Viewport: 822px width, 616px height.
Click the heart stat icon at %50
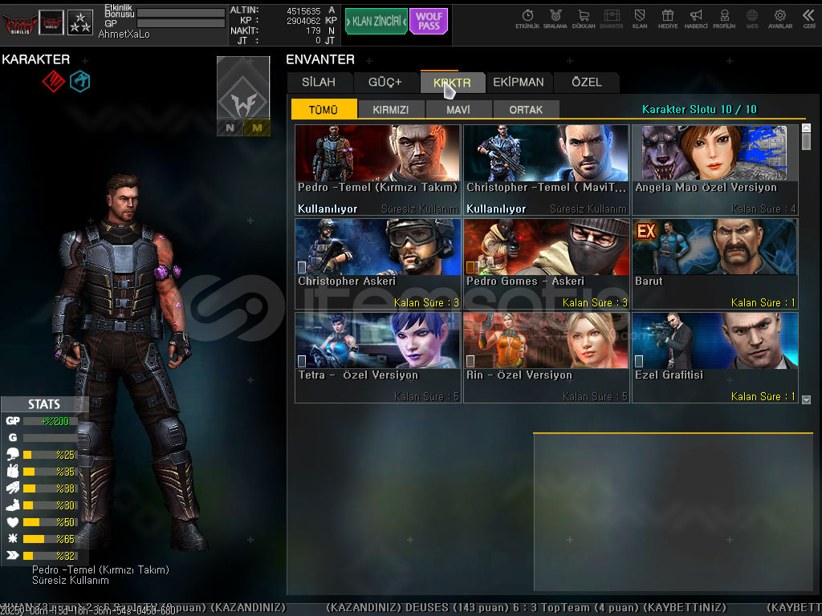13,521
